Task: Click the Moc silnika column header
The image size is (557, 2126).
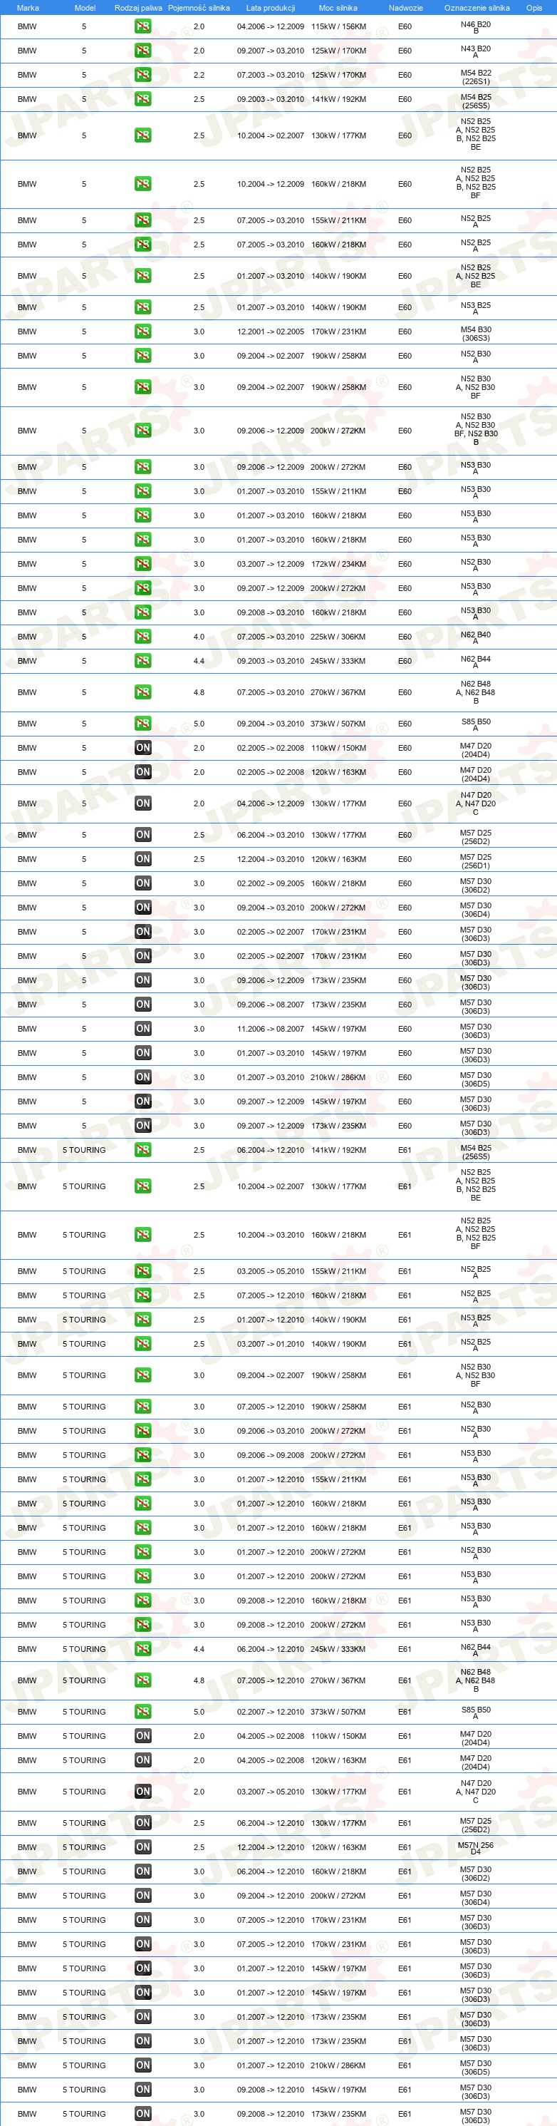Action: coord(338,7)
